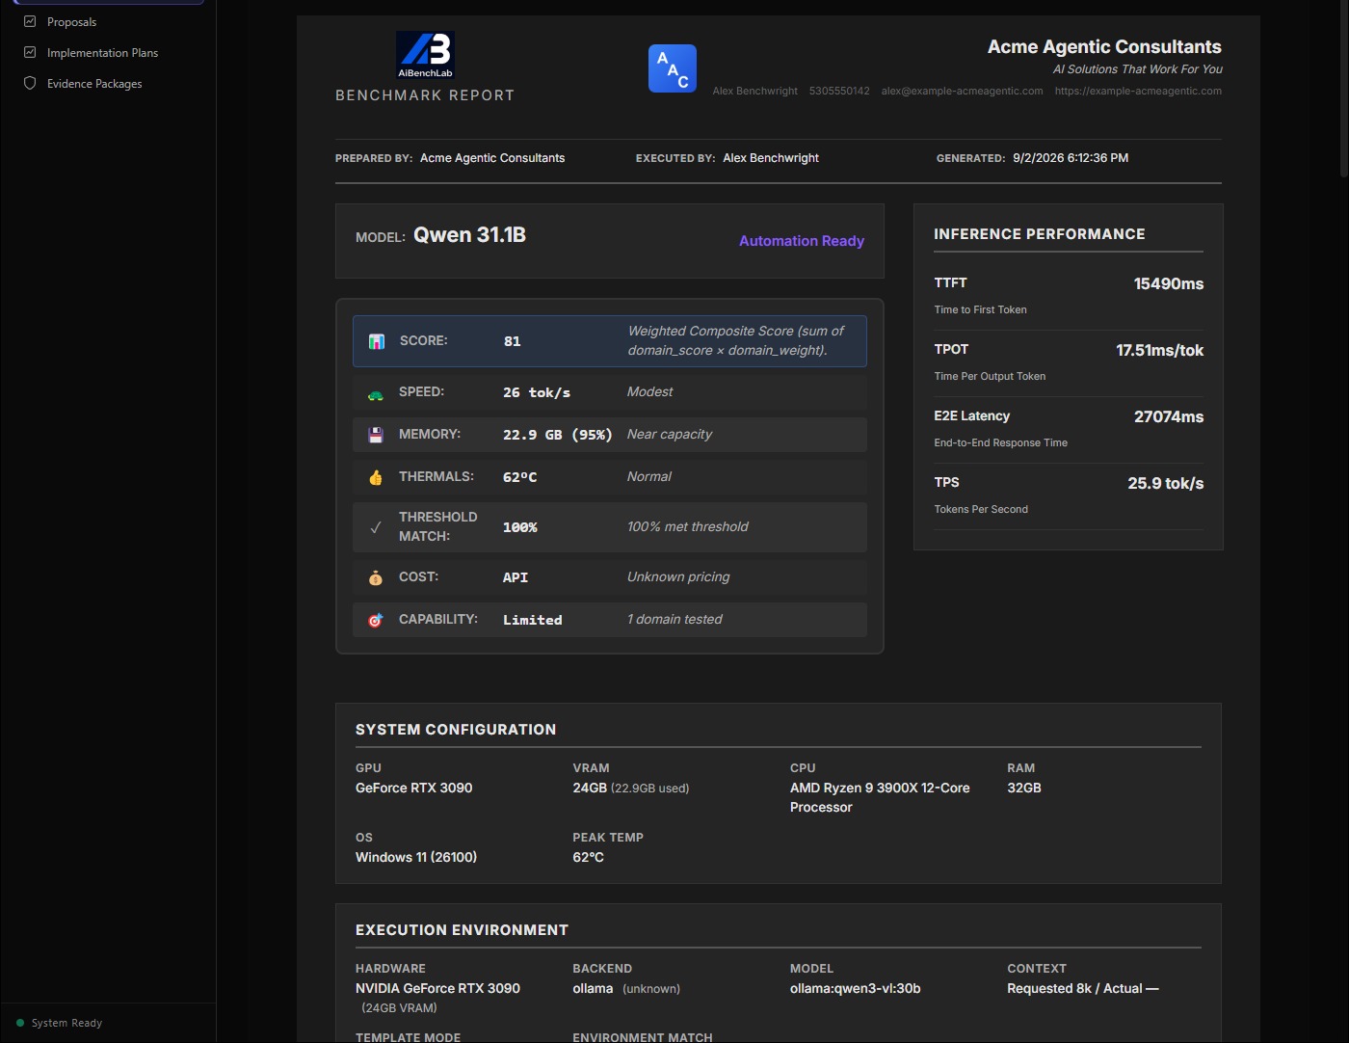Click the Acme Agentic Consultants AAC logo
The height and width of the screenshot is (1043, 1349).
[x=673, y=68]
